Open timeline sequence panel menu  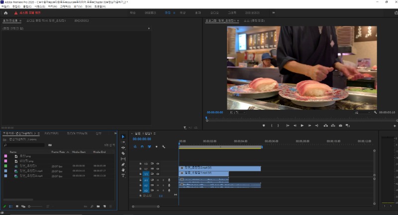pos(154,134)
